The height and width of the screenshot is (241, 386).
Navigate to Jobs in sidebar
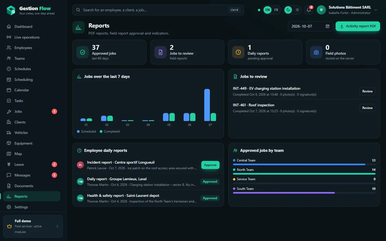[32, 111]
